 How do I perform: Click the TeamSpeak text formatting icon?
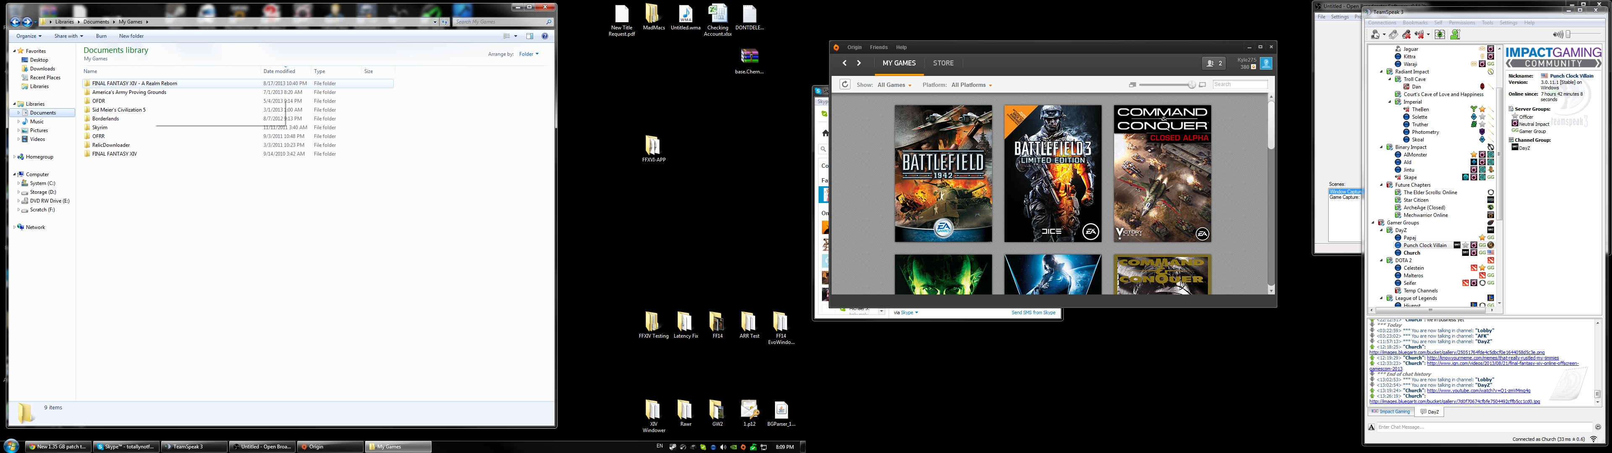1372,427
